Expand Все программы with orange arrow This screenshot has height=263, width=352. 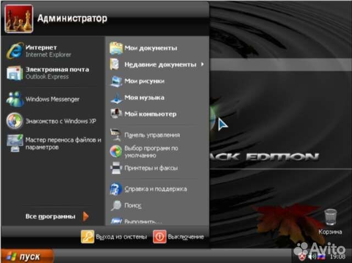point(86,216)
